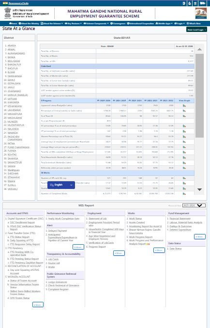
Task: Click More button under Employment section
Action: pos(119,253)
